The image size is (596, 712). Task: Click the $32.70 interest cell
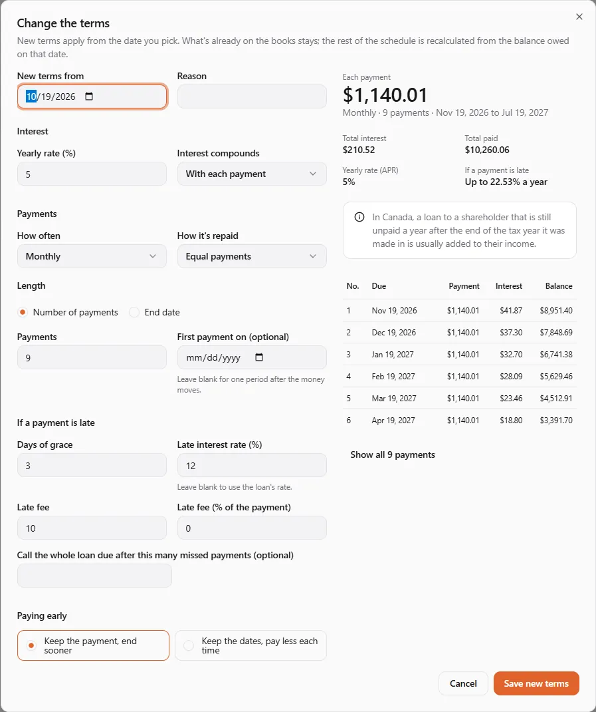[511, 354]
